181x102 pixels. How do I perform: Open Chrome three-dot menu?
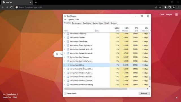pyautogui.click(x=178, y=7)
